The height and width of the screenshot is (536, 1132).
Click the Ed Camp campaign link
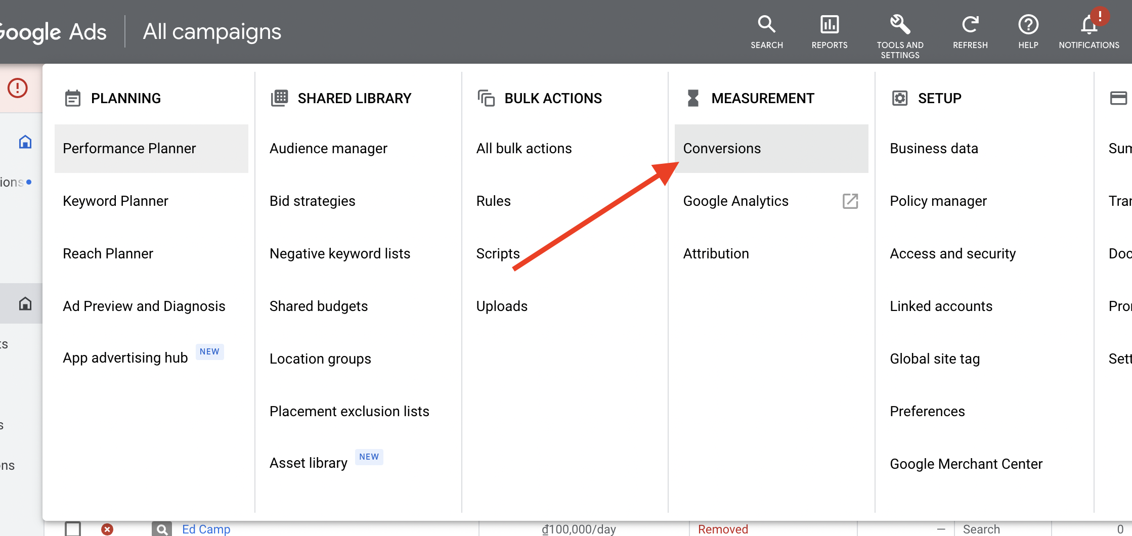[206, 529]
